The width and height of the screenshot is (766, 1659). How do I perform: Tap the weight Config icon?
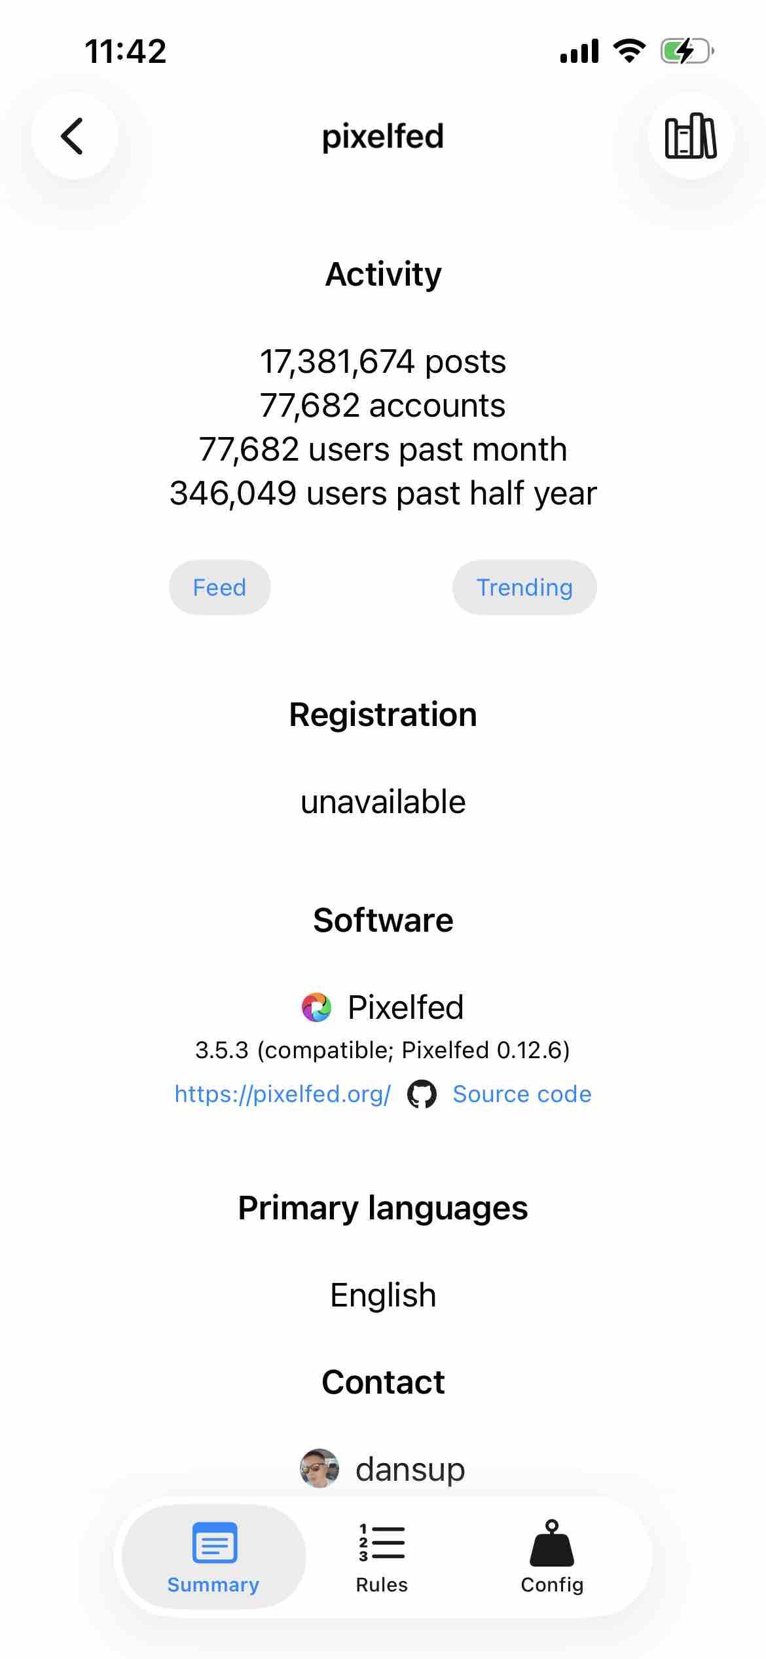552,1542
